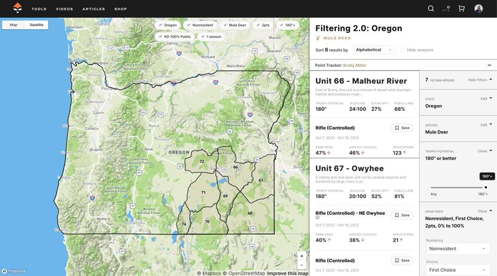Expand the Point Tracker chevron
497x276 pixels.
[489, 66]
